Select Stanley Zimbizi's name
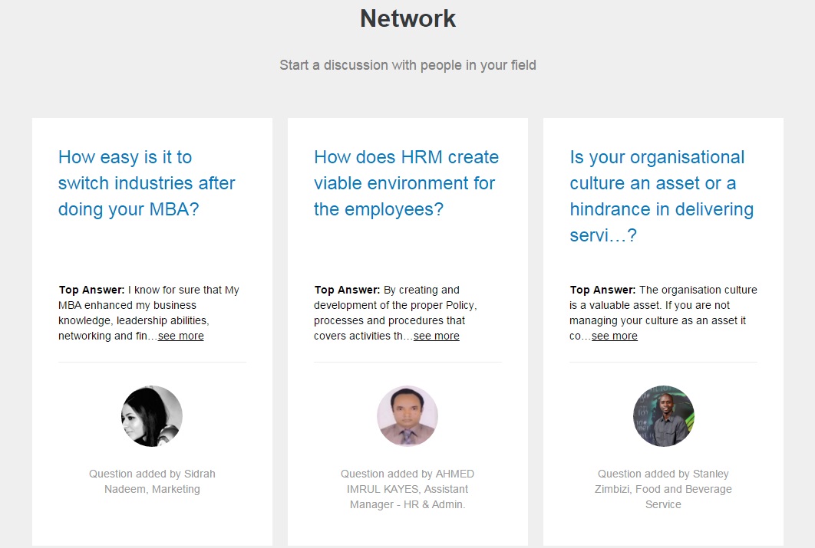The image size is (815, 548). point(663,489)
